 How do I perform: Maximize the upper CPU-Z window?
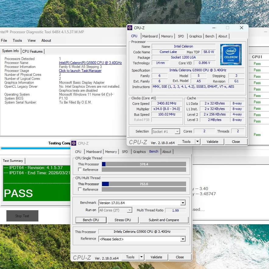point(227,28)
